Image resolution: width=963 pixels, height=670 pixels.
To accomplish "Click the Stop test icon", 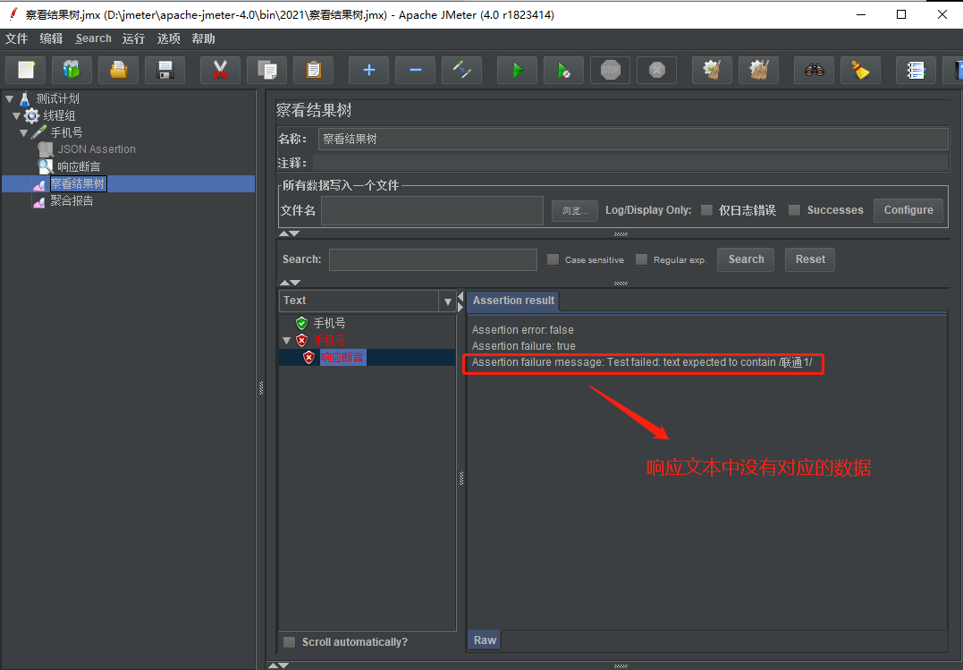I will click(611, 70).
